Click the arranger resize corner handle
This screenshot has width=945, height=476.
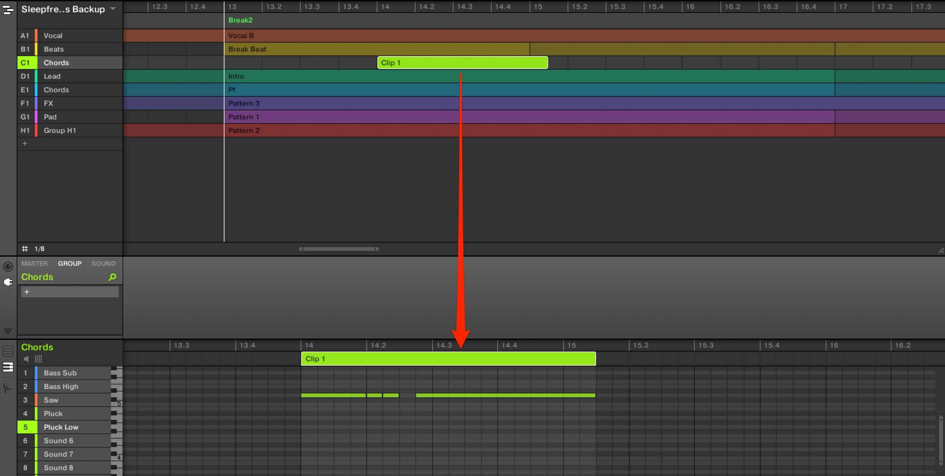click(x=941, y=250)
